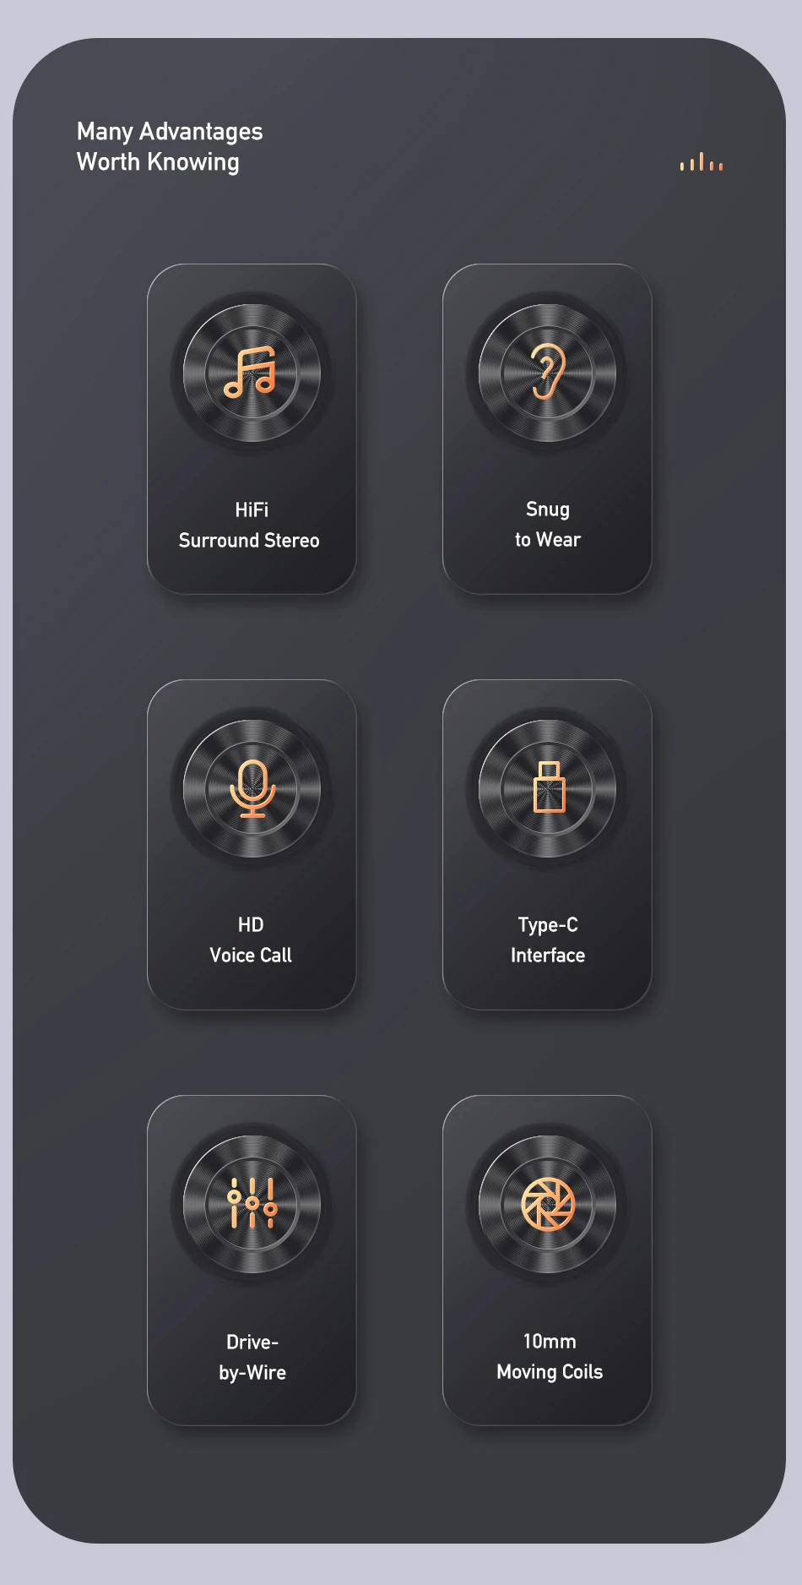The width and height of the screenshot is (802, 1585).
Task: Open the Drive-by-Wire card
Action: click(252, 1261)
